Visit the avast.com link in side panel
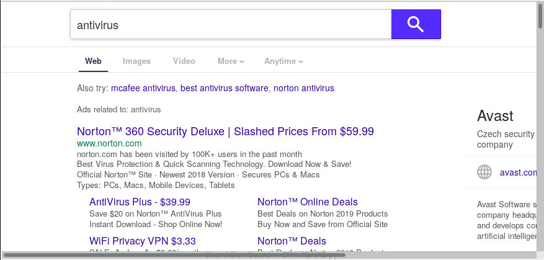Screen dimensions: 544x260 pyautogui.click(x=518, y=173)
